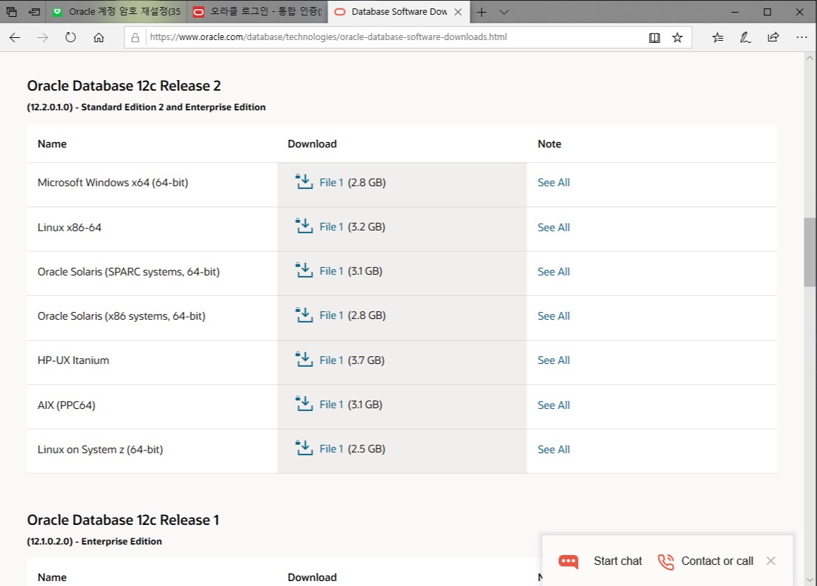Open See All for Microsoft Windows x64
The image size is (817, 586).
[x=553, y=182]
